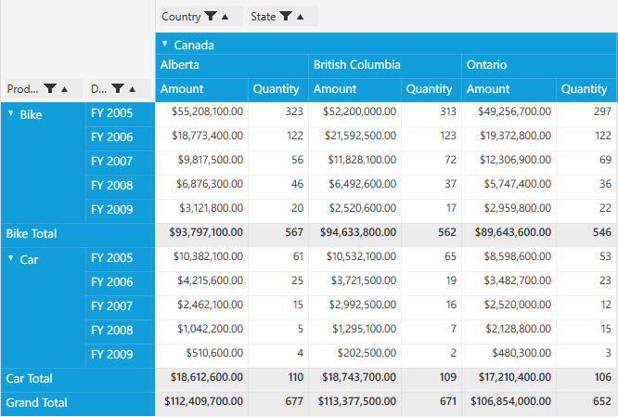The width and height of the screenshot is (618, 417).
Task: Select Car FY 2007 row header
Action: coord(121,307)
